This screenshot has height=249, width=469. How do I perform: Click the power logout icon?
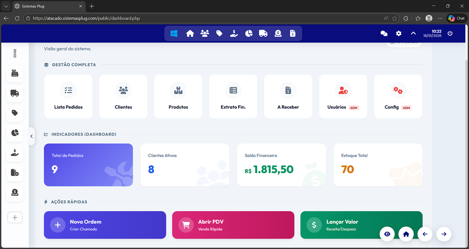click(450, 33)
